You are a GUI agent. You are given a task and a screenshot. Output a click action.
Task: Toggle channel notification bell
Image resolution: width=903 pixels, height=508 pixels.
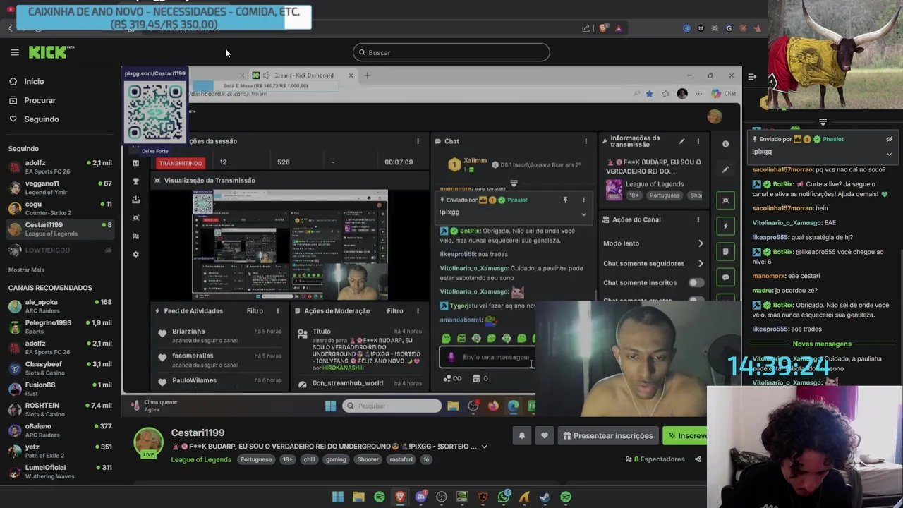tap(522, 436)
